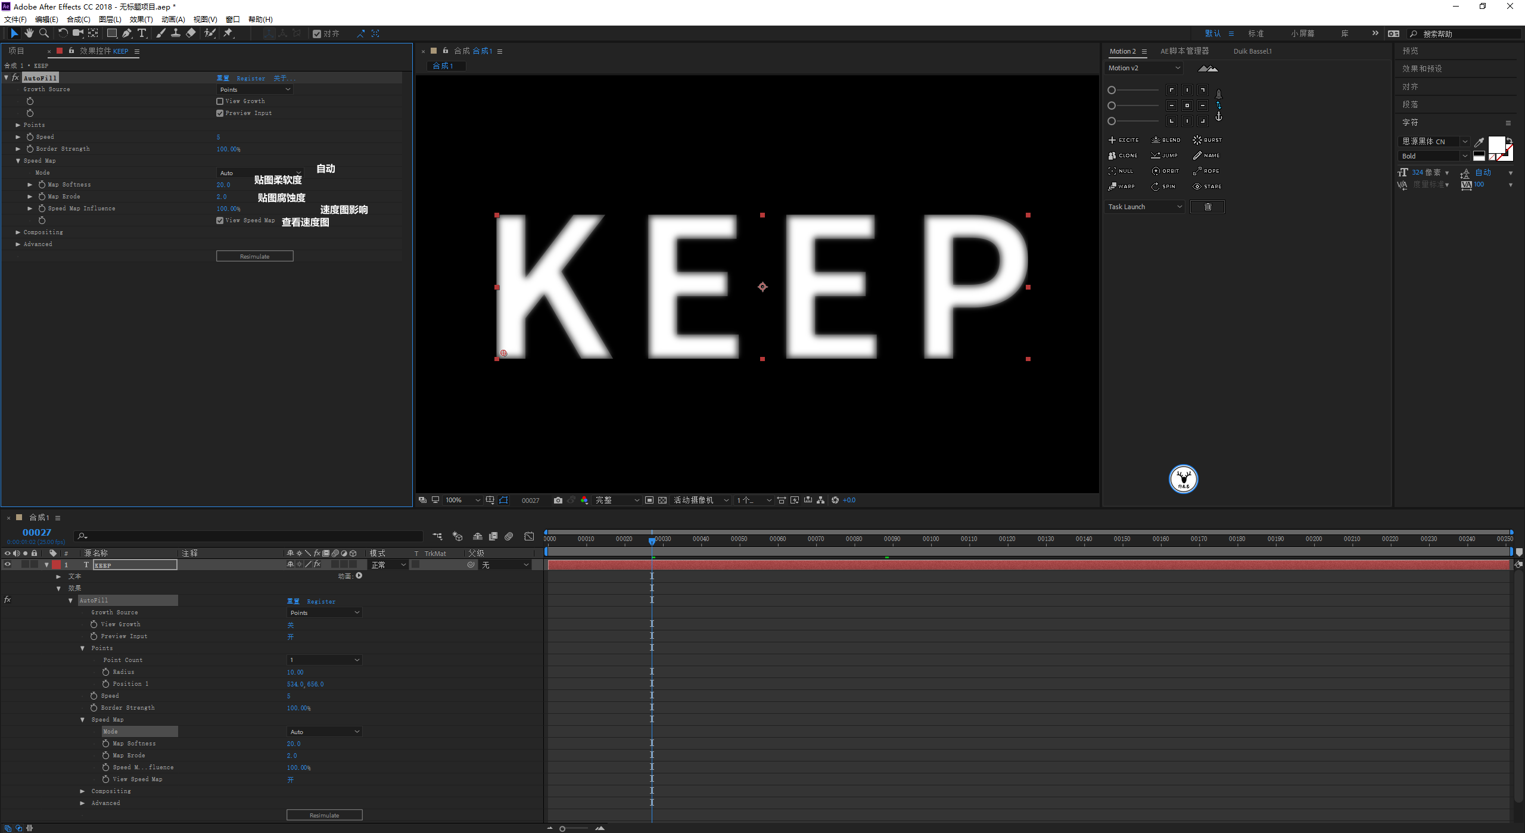Select the Clone Stamp tool
The image size is (1525, 833).
point(176,33)
